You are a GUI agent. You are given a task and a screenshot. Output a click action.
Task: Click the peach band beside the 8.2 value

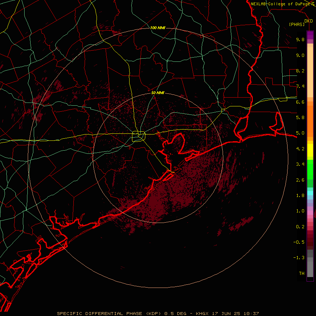[310, 72]
